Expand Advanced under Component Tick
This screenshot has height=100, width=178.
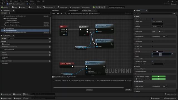(135, 66)
